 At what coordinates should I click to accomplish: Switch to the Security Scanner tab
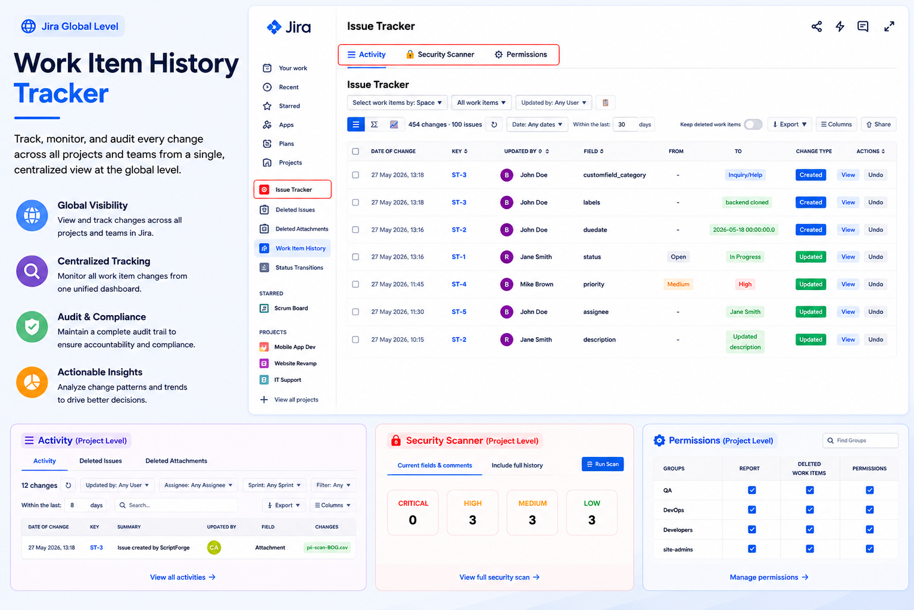440,54
